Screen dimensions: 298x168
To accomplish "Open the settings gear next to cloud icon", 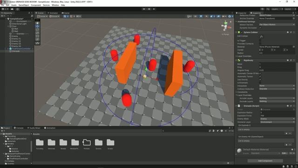I will click(18, 9).
